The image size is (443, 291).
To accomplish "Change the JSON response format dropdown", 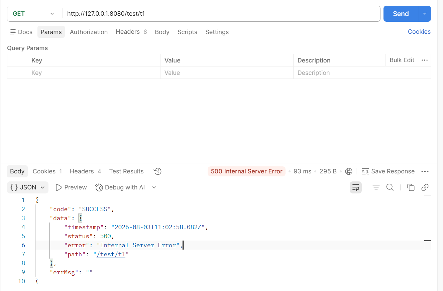I will [28, 187].
